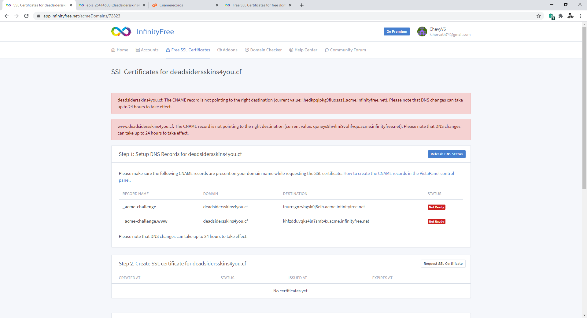
Task: Click the www.deadsidersskins4you.cf error alert
Action: click(291, 130)
